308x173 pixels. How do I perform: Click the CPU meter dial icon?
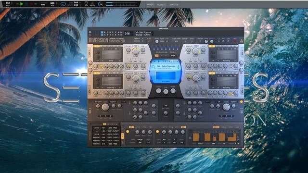click(x=101, y=4)
